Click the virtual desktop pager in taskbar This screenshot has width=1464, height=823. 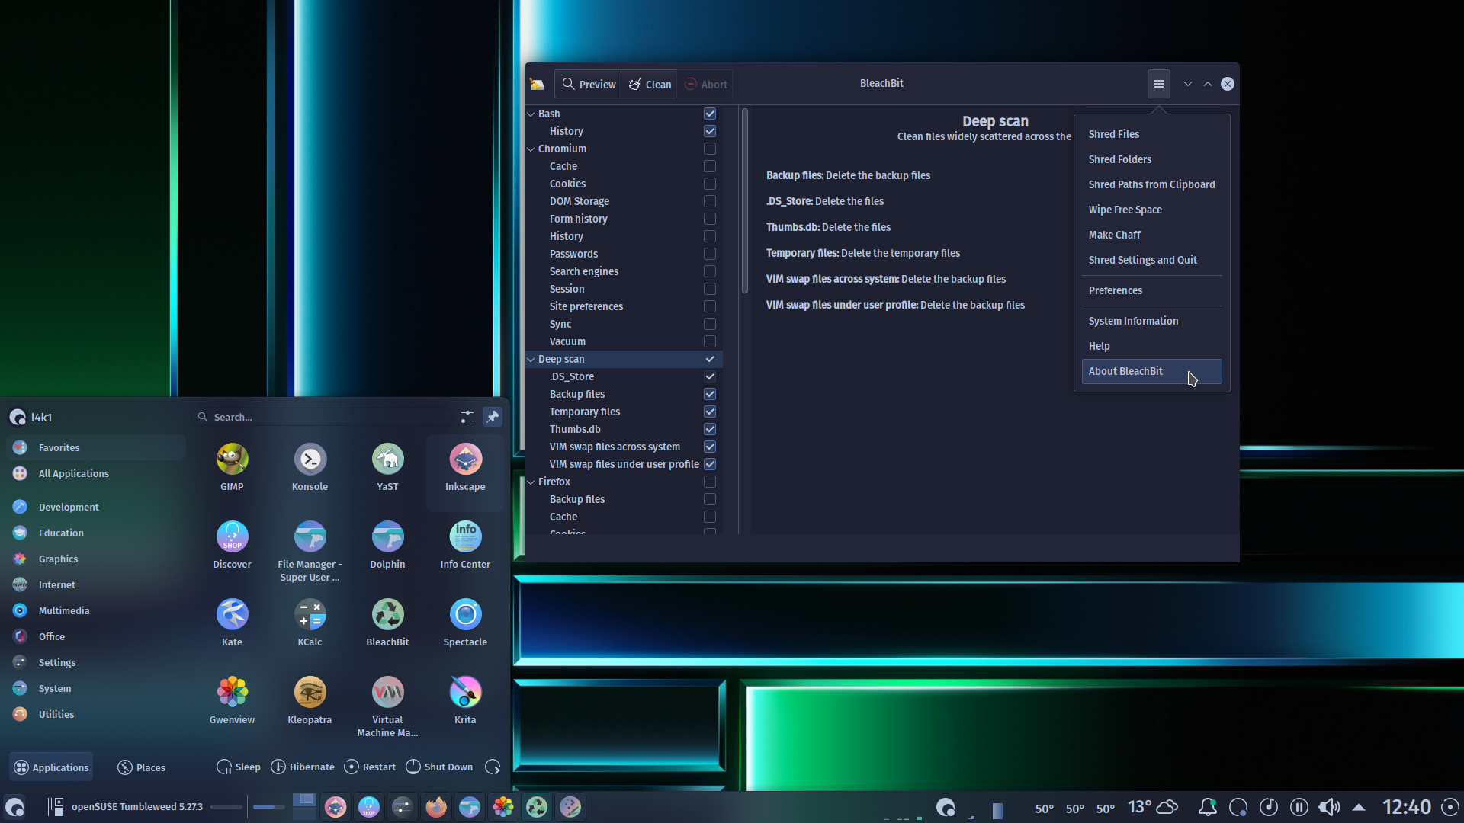click(304, 807)
